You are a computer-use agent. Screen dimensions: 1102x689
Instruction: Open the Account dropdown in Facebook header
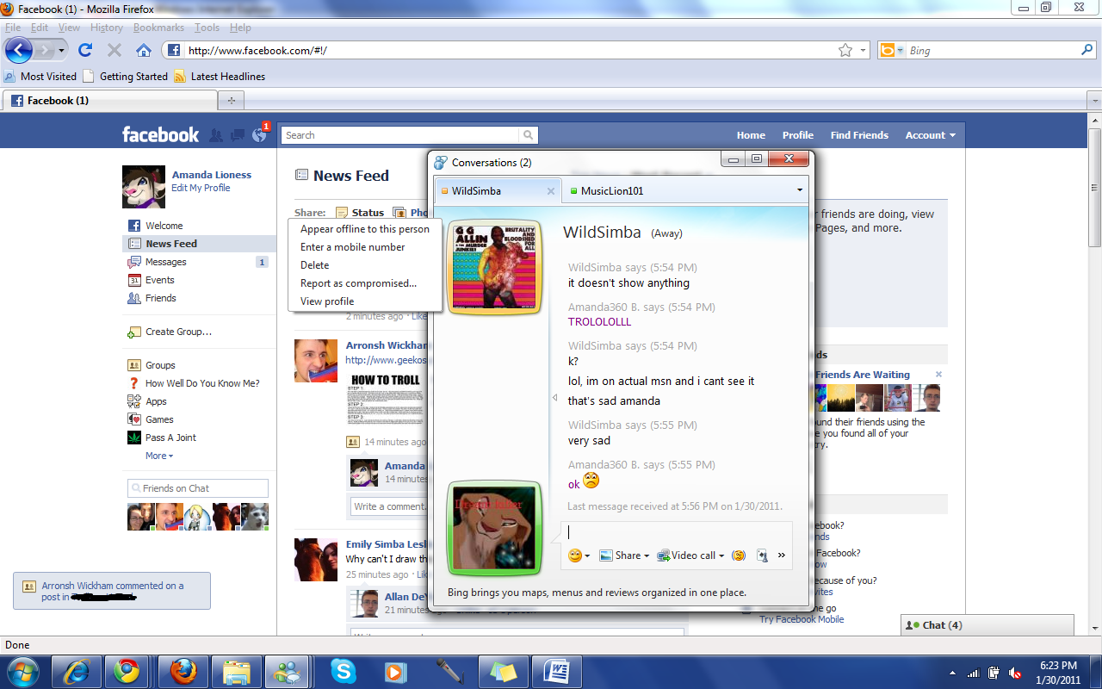[930, 135]
